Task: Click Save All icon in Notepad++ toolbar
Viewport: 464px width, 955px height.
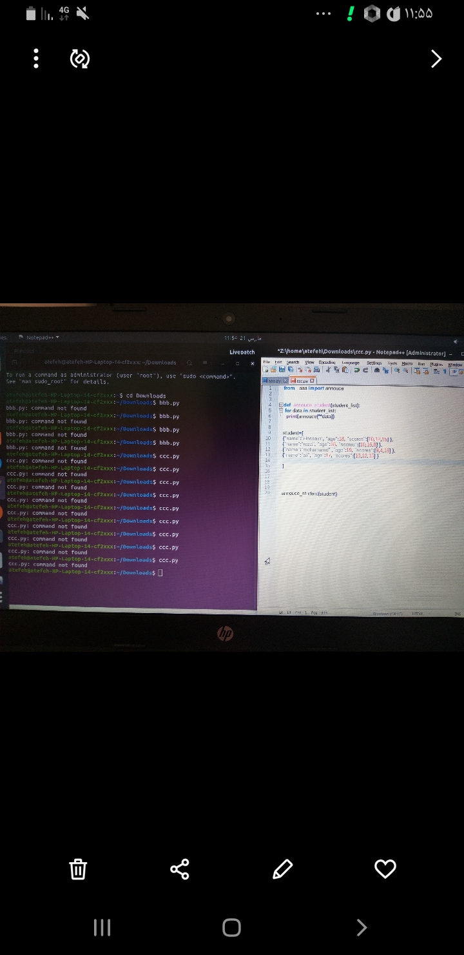Action: 291,370
